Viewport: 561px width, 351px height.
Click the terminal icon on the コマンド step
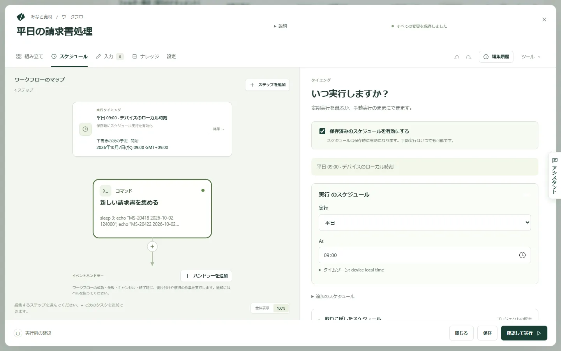point(106,191)
